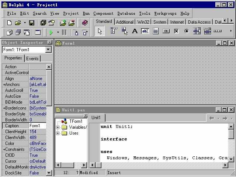The height and width of the screenshot is (177, 236).
Task: Open the Project menu
Action: pyautogui.click(x=71, y=13)
